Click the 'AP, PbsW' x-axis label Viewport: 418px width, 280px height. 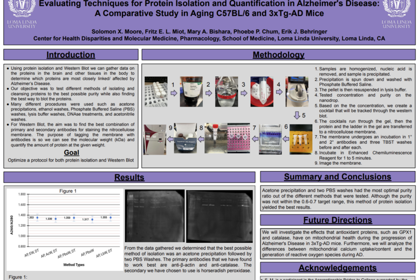[x=87, y=253]
